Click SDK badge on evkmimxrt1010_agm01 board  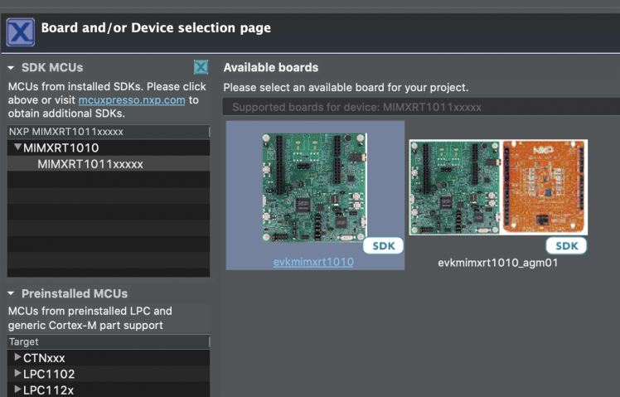tap(566, 246)
